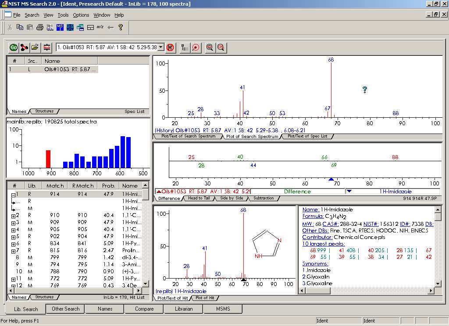Select the Head to Tail comparison tab
Viewport: 449px width, 326px height.
(x=199, y=198)
